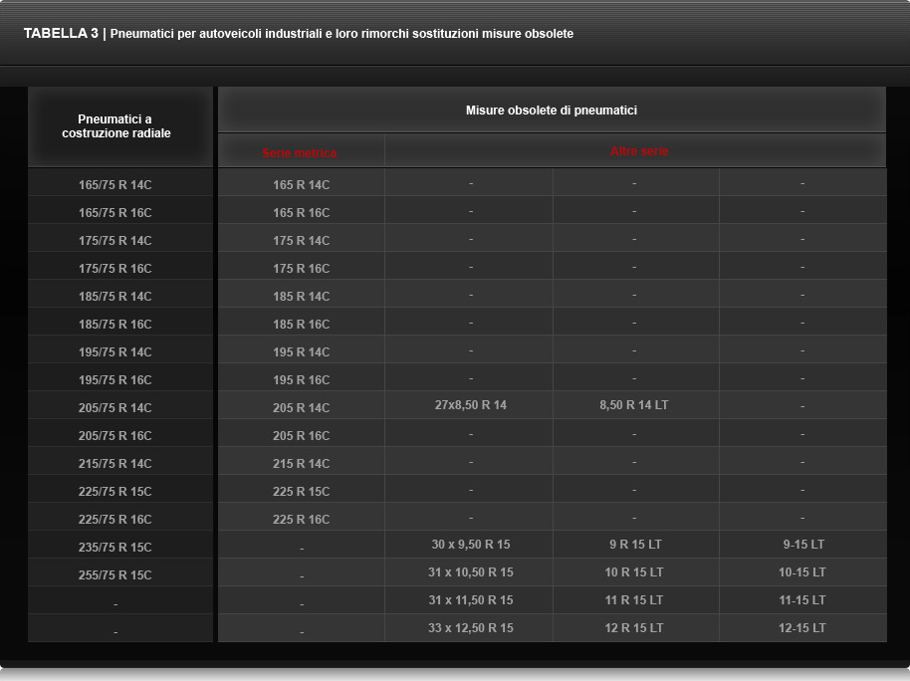
Task: Click the metric size "205 R 14C"
Action: (302, 407)
